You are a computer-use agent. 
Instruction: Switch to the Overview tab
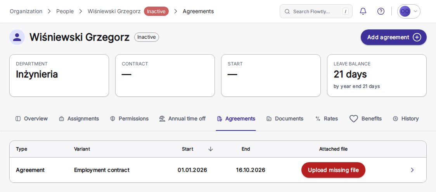click(x=32, y=119)
